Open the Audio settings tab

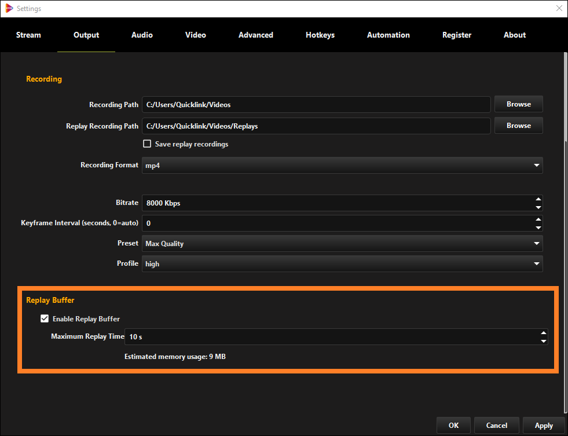click(142, 35)
